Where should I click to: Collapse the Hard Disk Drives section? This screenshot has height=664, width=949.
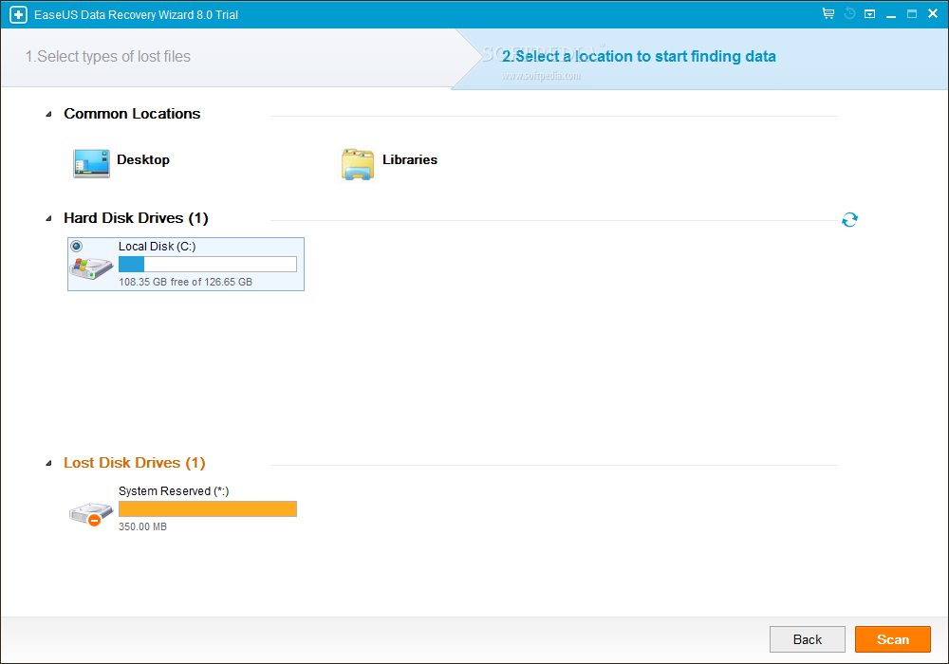(49, 219)
